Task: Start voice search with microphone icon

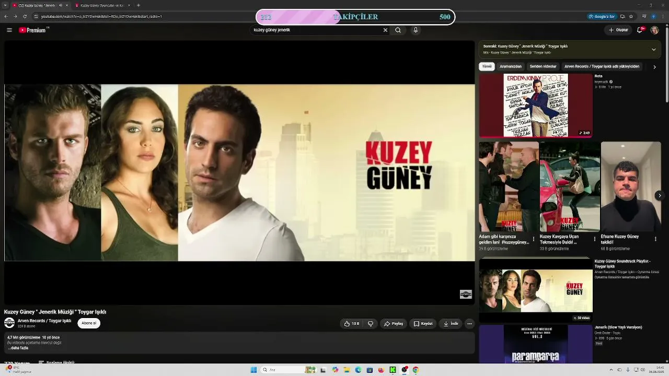Action: tap(416, 30)
